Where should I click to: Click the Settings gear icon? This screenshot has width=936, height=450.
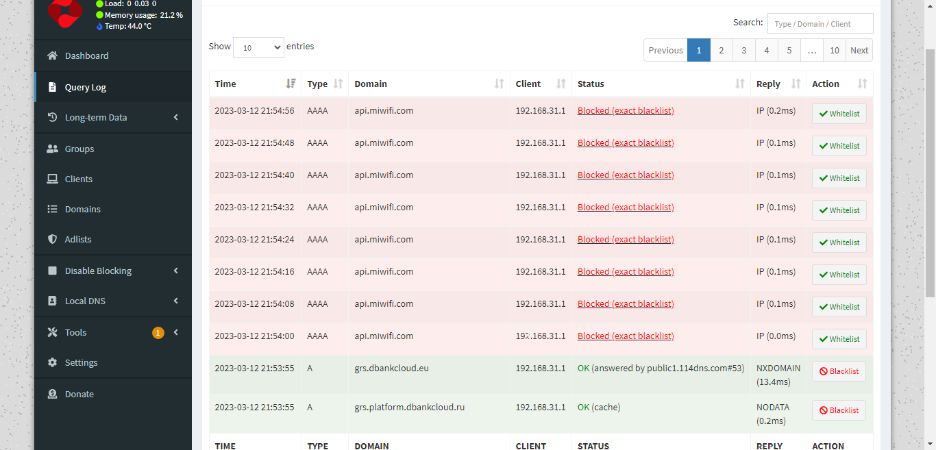52,362
